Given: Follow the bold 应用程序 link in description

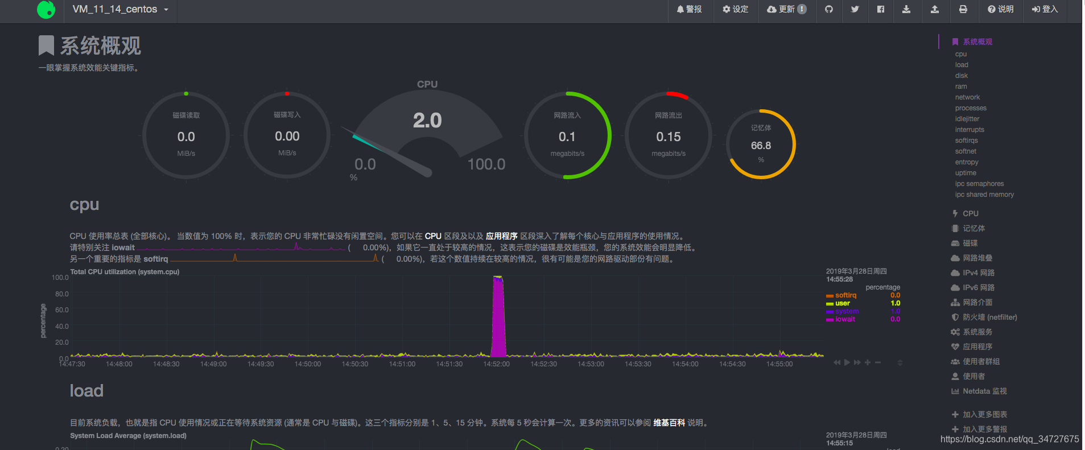Looking at the screenshot, I should pos(502,236).
